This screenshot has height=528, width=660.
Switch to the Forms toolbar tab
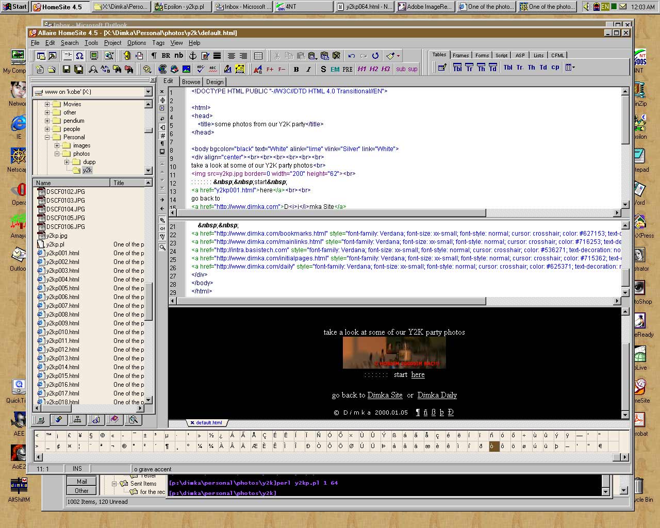(x=482, y=55)
